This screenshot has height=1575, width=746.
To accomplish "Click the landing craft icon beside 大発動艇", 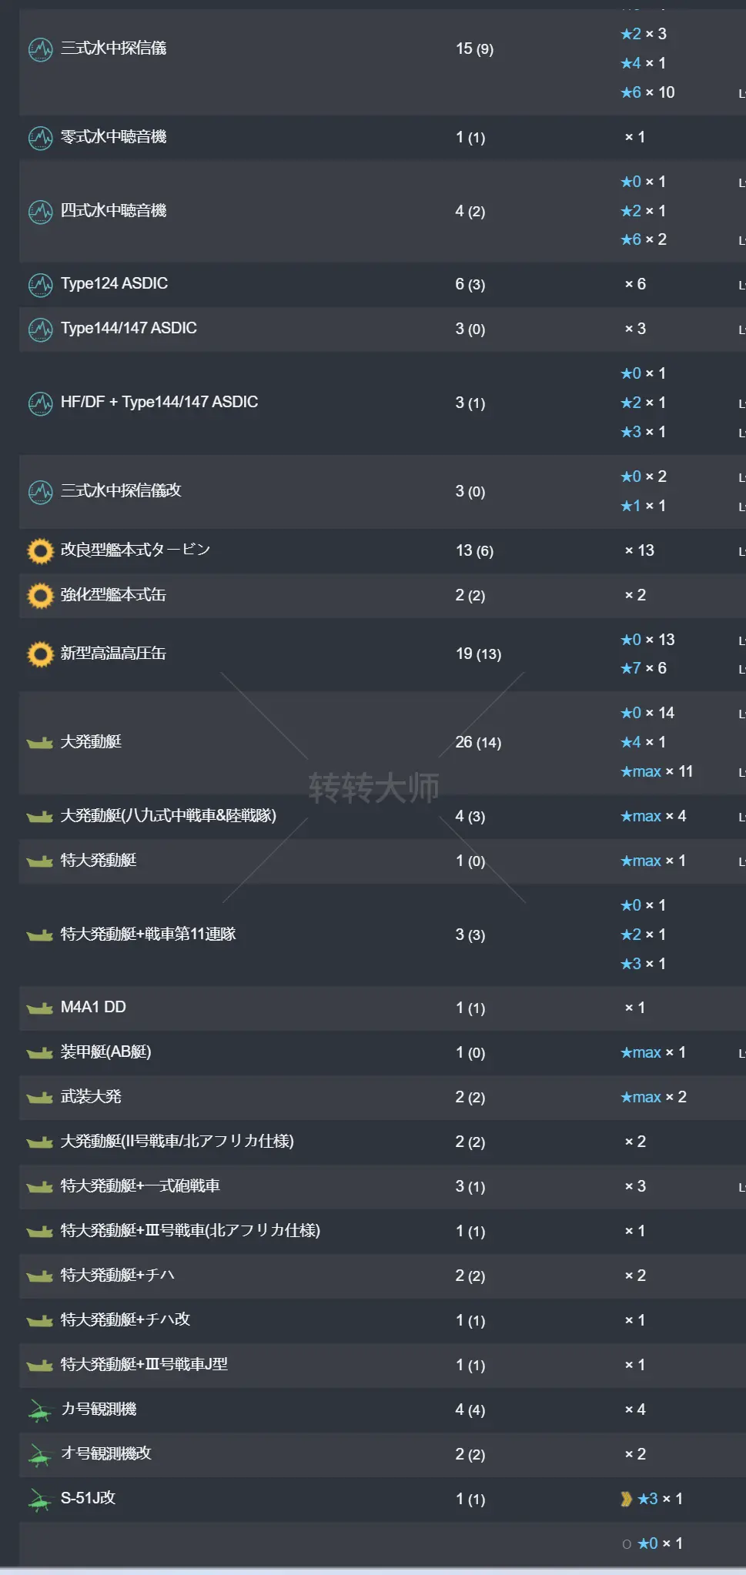I will tap(39, 743).
